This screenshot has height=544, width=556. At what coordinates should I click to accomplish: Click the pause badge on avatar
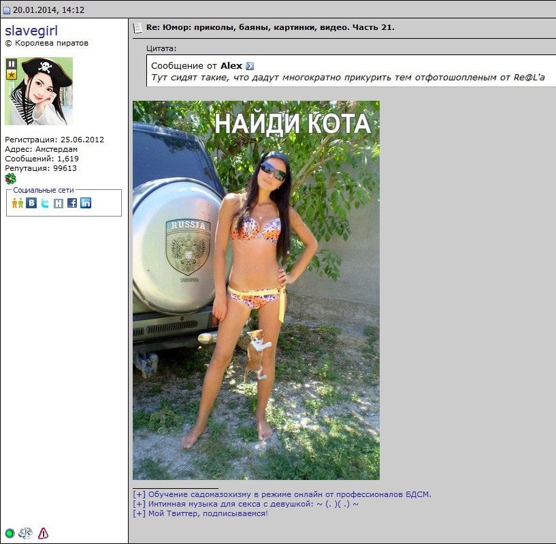coord(12,64)
